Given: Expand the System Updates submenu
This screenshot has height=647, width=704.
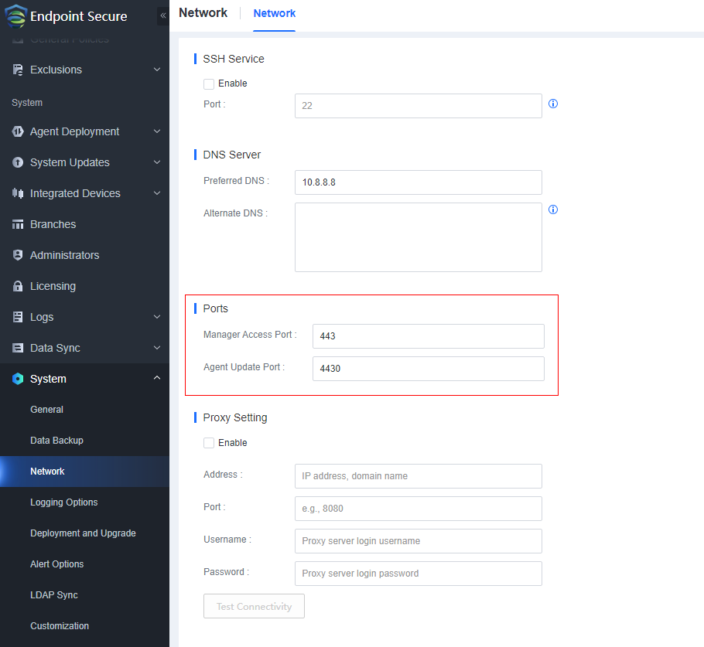Looking at the screenshot, I should pos(156,162).
